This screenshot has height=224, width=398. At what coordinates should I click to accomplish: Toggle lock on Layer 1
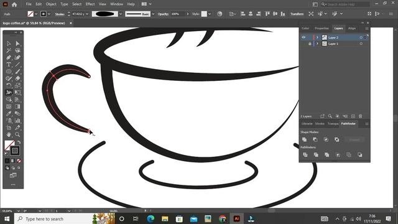pos(310,44)
